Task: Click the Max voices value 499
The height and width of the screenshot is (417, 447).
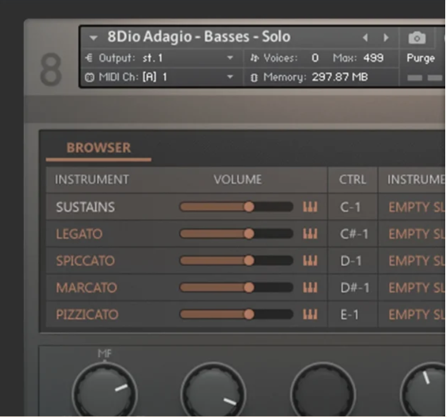Action: [x=374, y=58]
